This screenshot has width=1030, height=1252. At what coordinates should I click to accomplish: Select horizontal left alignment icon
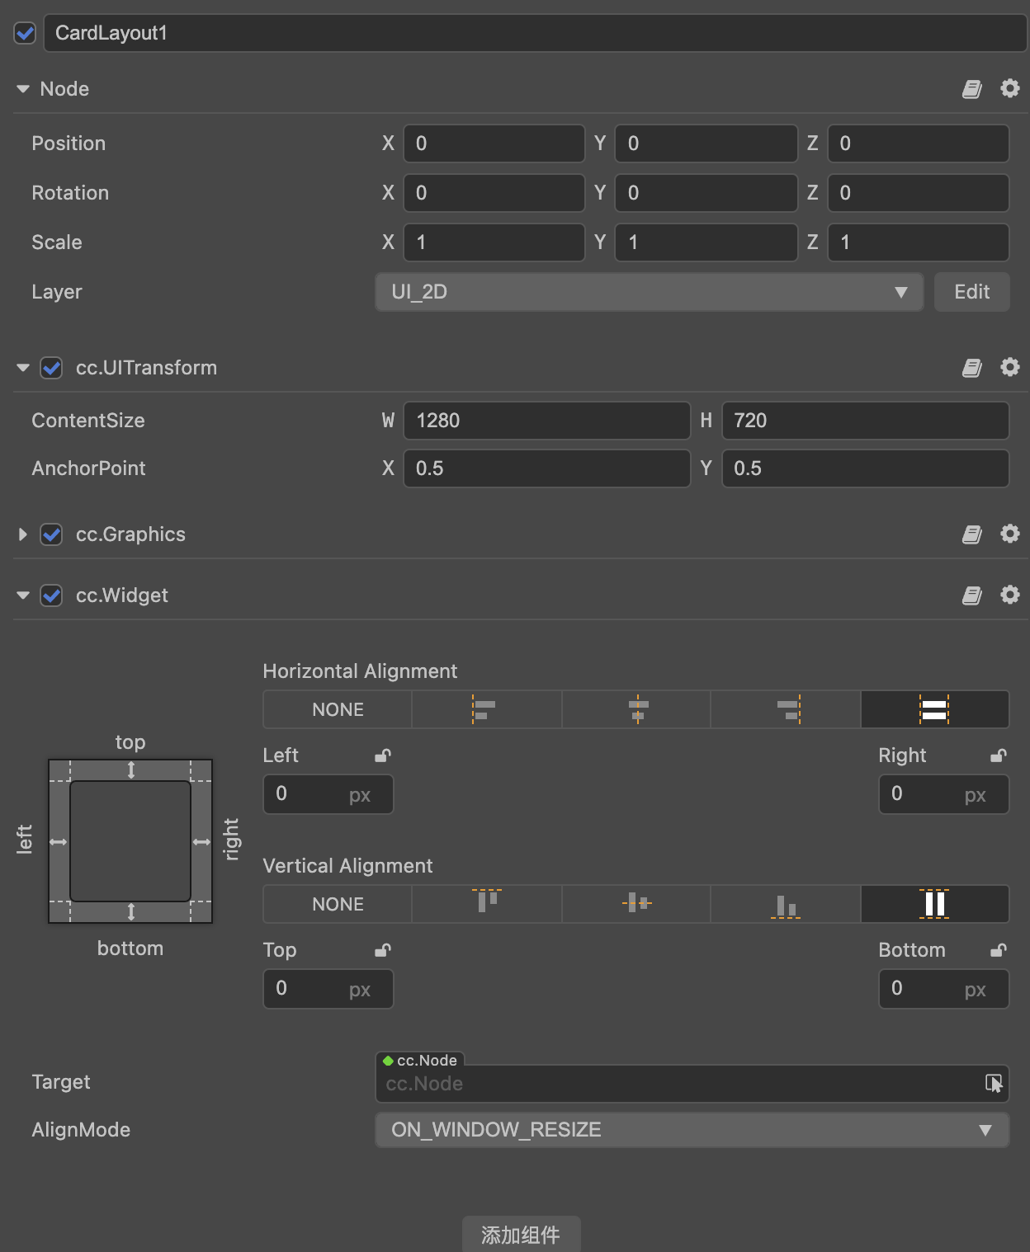pyautogui.click(x=486, y=709)
